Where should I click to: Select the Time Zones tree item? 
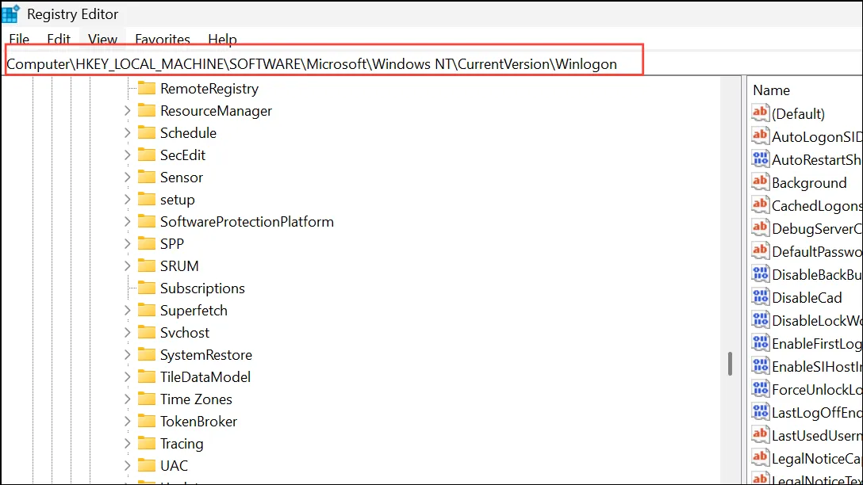point(196,399)
